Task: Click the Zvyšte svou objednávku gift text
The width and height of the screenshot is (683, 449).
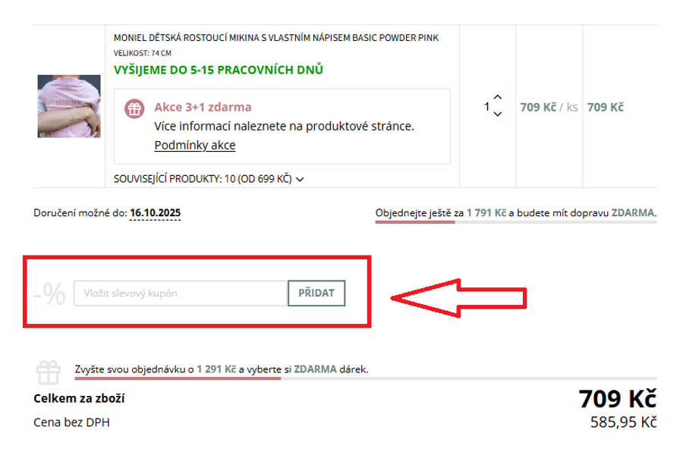Action: tap(222, 369)
